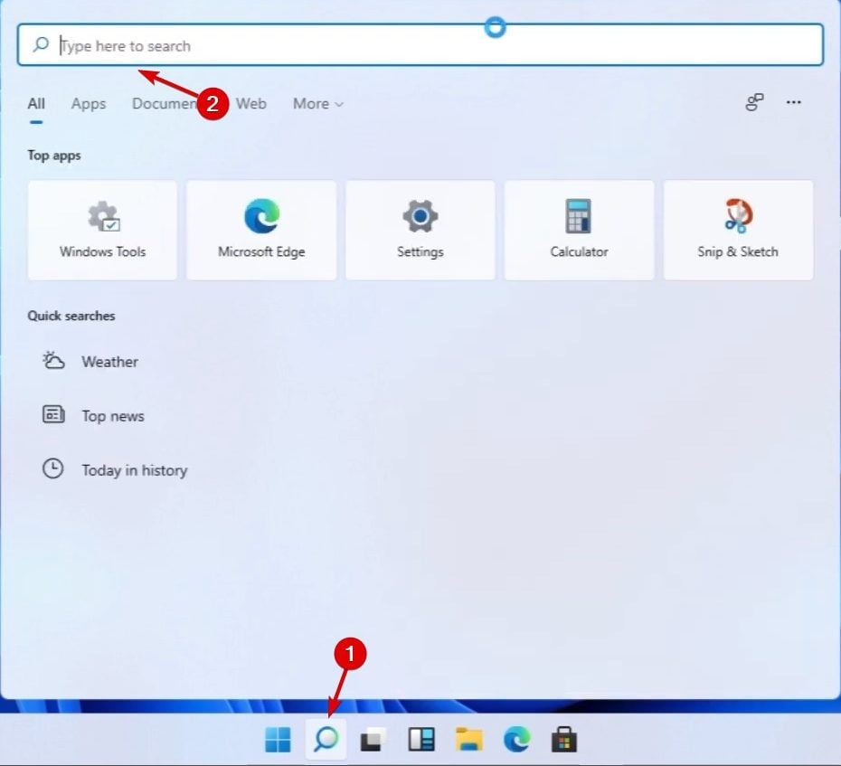The width and height of the screenshot is (841, 766).
Task: Click the Start button on the taskbar
Action: tap(277, 739)
